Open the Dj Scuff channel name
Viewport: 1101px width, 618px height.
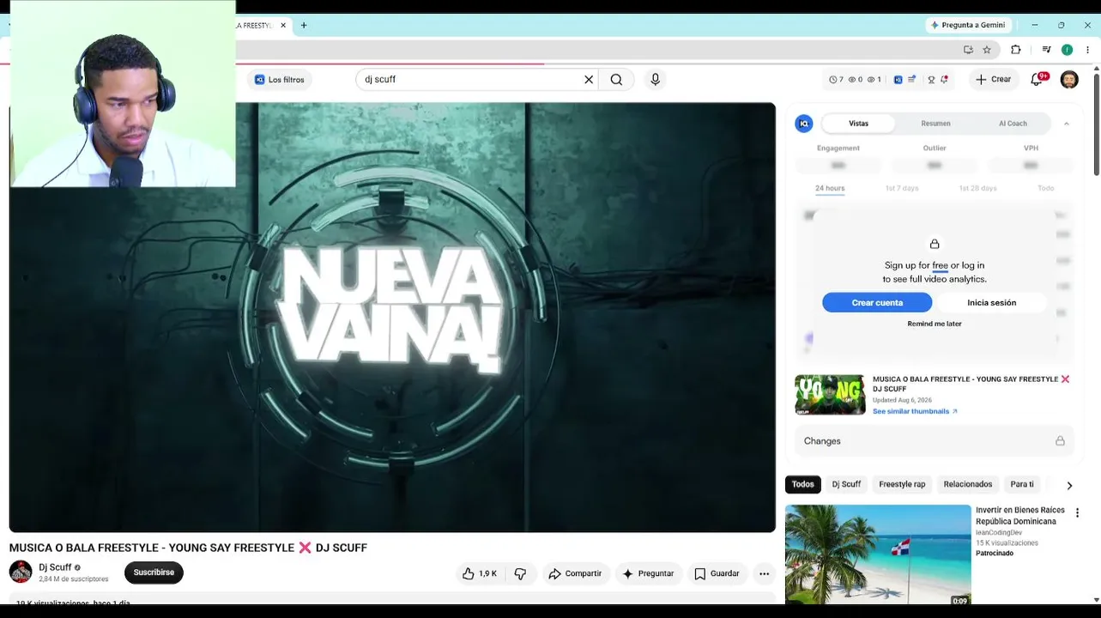(55, 567)
